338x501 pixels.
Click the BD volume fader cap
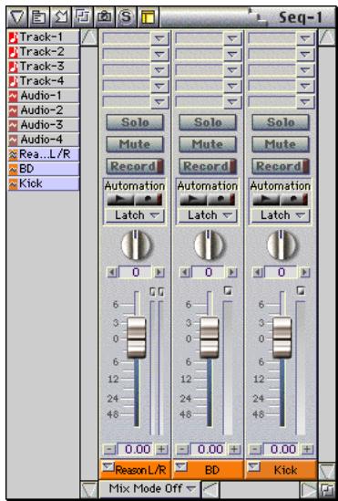210,338
